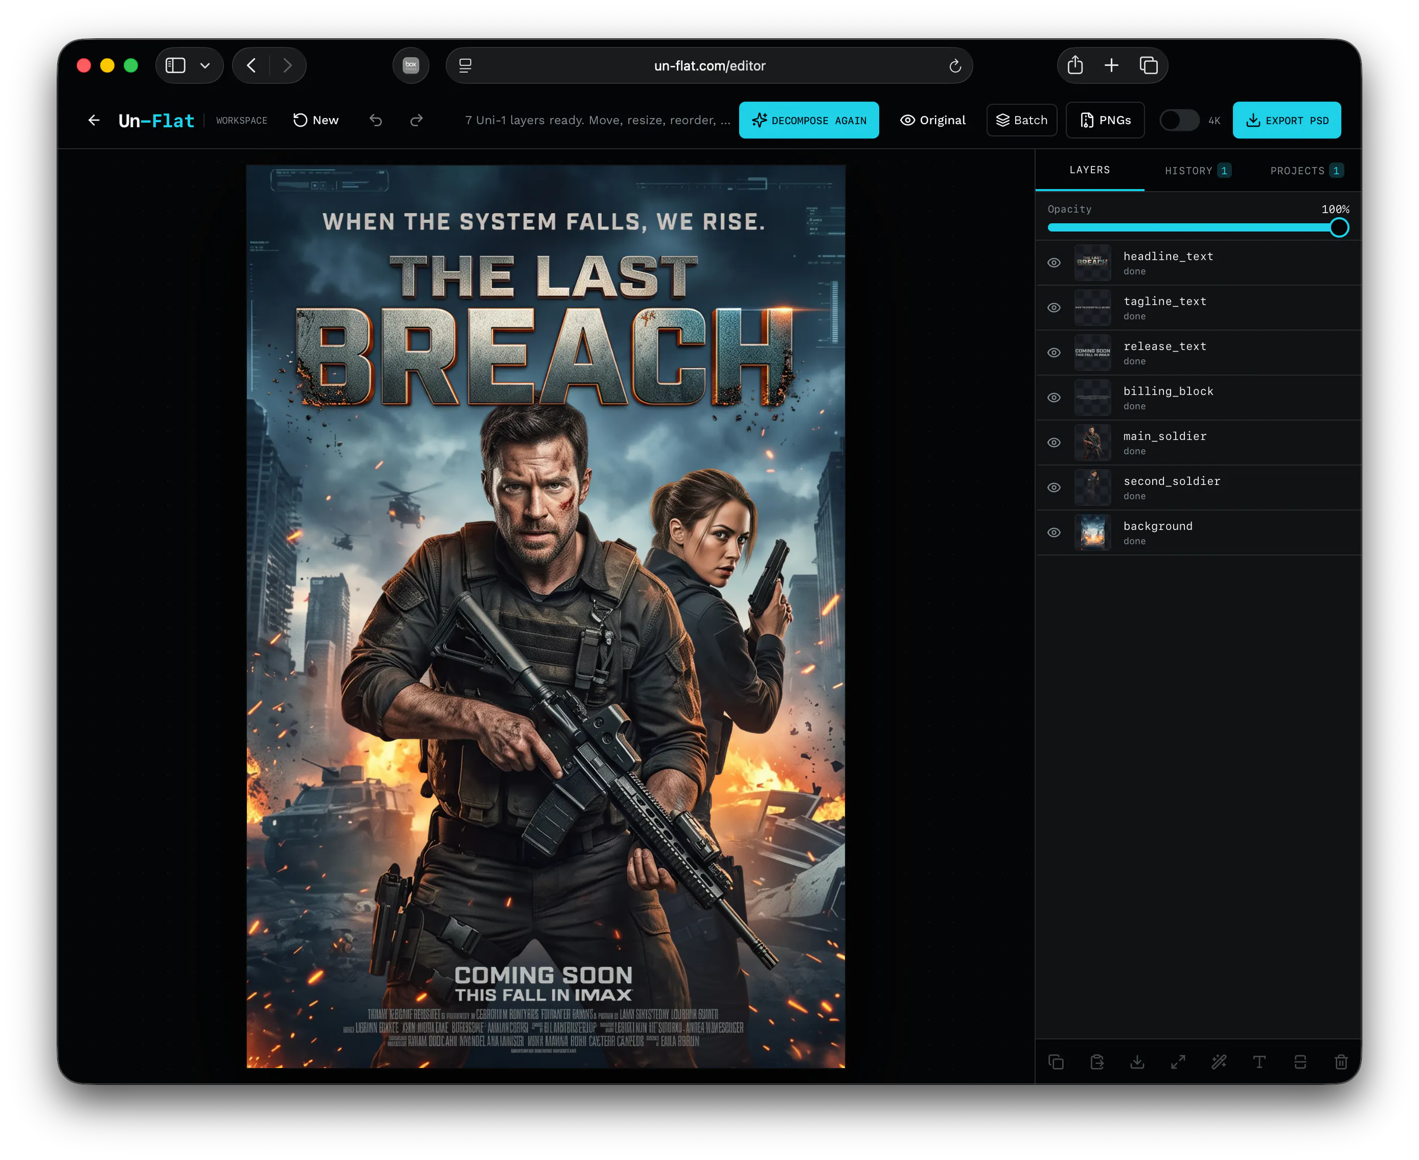Click the Opacity slider handle

coord(1339,228)
